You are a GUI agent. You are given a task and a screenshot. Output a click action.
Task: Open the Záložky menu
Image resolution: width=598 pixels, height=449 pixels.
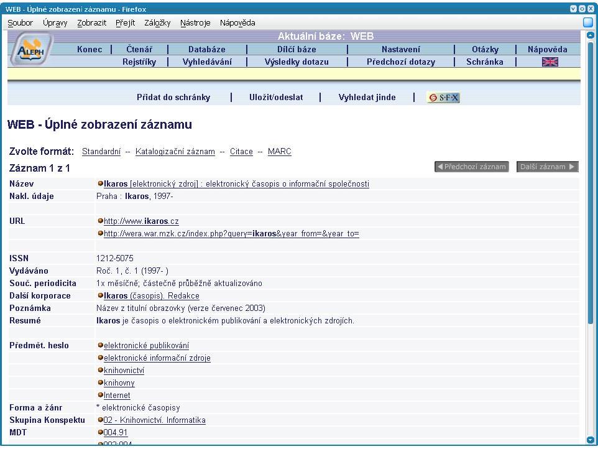click(x=157, y=23)
